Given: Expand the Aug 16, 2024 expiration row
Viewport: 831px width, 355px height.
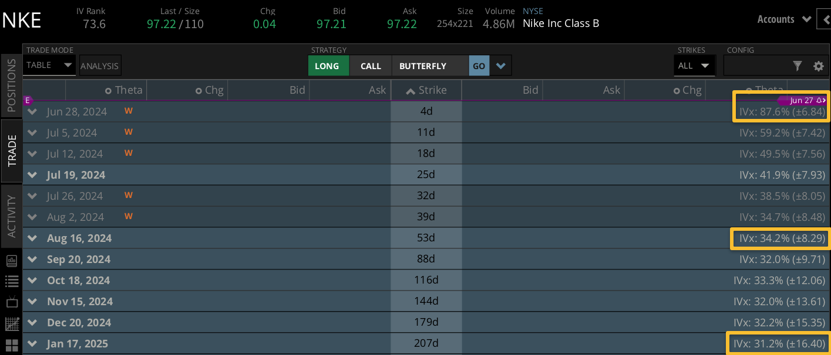Looking at the screenshot, I should click(x=33, y=238).
